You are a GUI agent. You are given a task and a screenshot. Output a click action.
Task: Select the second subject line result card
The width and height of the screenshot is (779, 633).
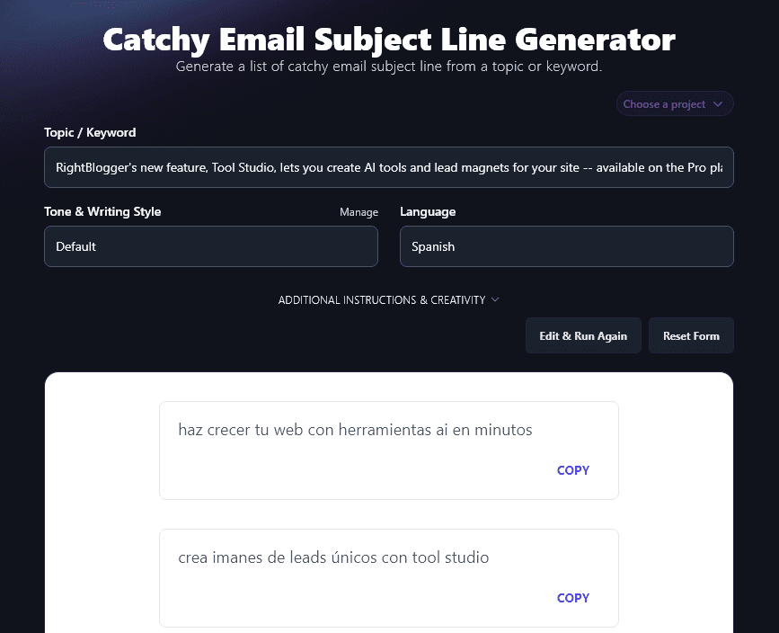click(389, 577)
